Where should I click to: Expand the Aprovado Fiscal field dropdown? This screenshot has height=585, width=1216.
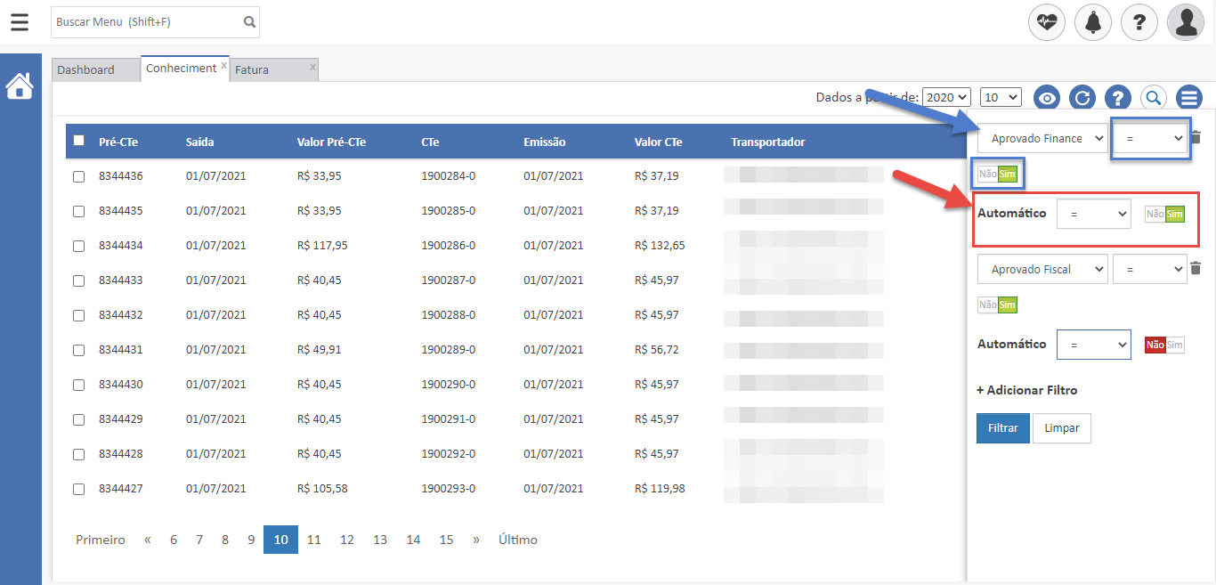[x=1042, y=269]
